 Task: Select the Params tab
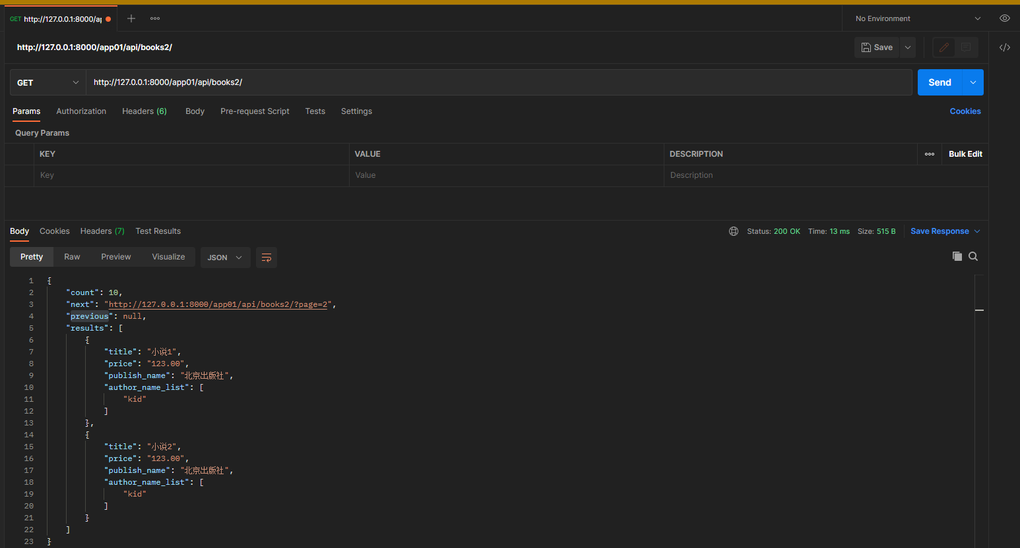(26, 111)
